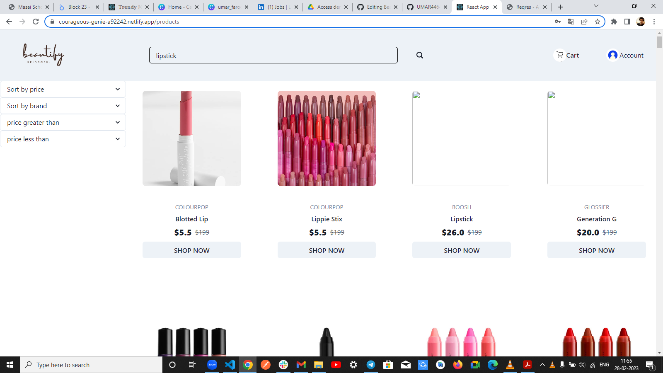
Task: Switch to the Editing Be GitHub tab
Action: 377,7
